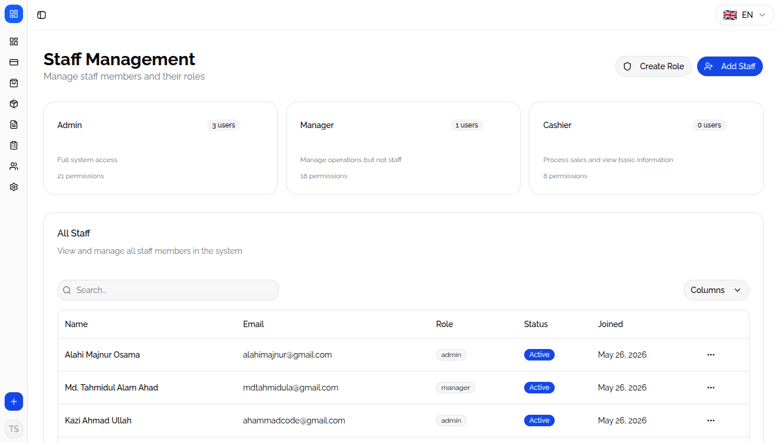Click admin badge in Kazi Ahmad row
779x443 pixels.
(x=451, y=421)
